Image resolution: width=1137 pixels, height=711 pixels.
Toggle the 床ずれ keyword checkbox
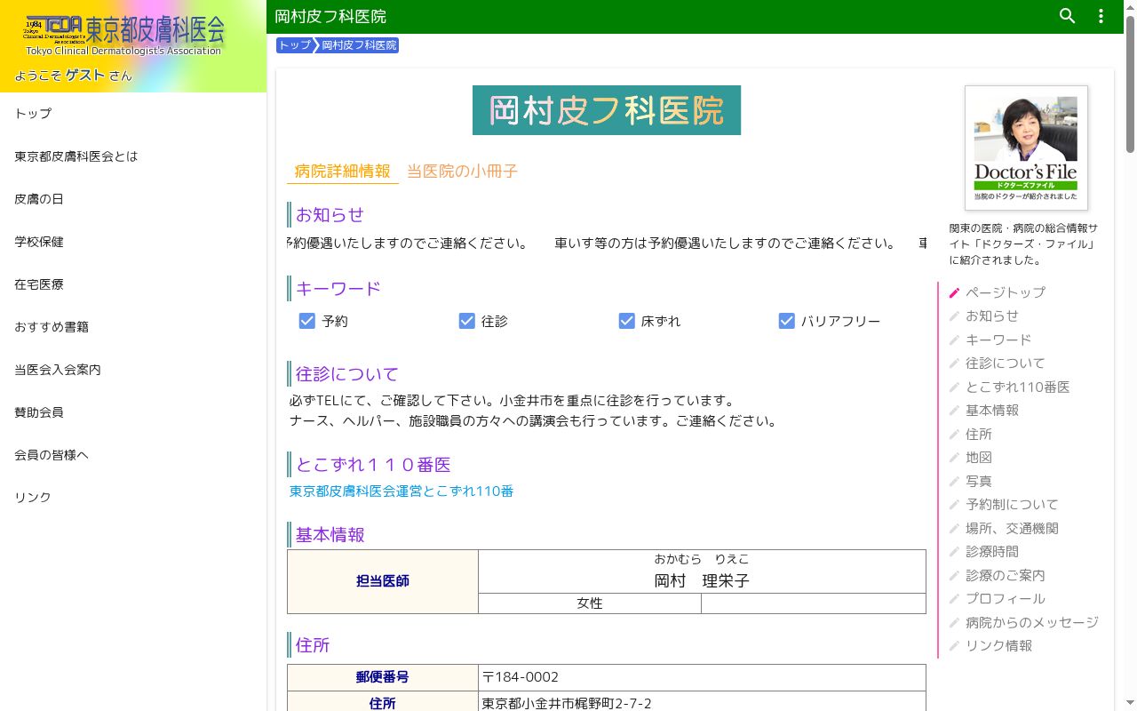coord(627,321)
